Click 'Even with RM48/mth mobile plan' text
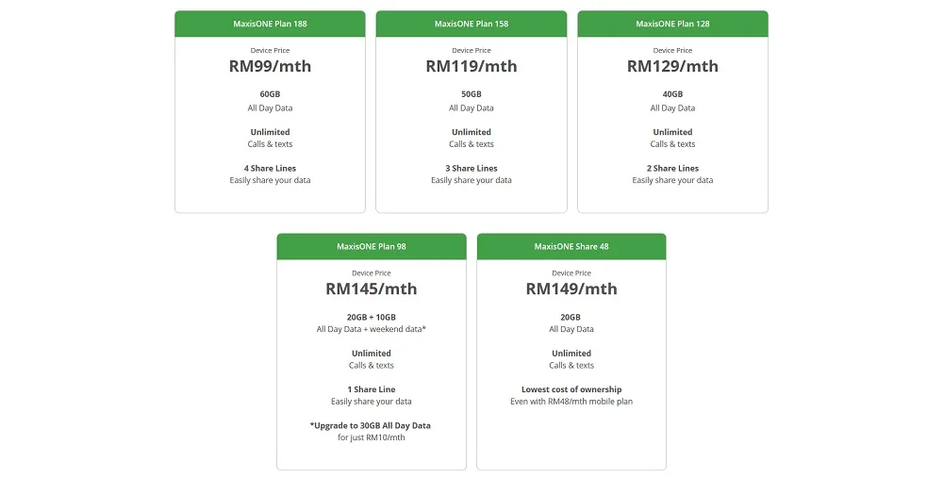 pos(571,402)
